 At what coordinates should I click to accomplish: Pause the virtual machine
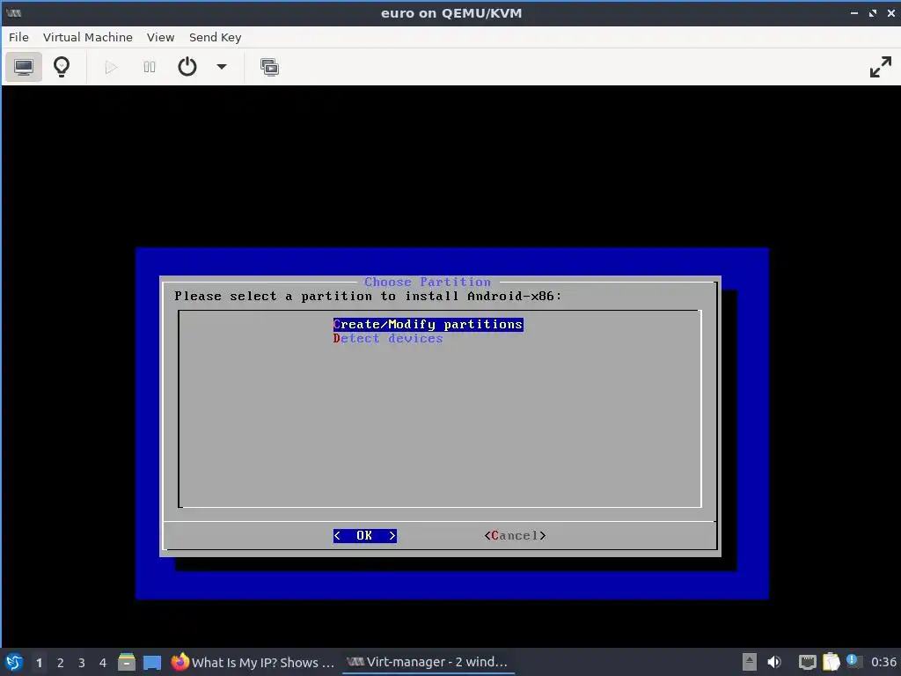(x=150, y=67)
